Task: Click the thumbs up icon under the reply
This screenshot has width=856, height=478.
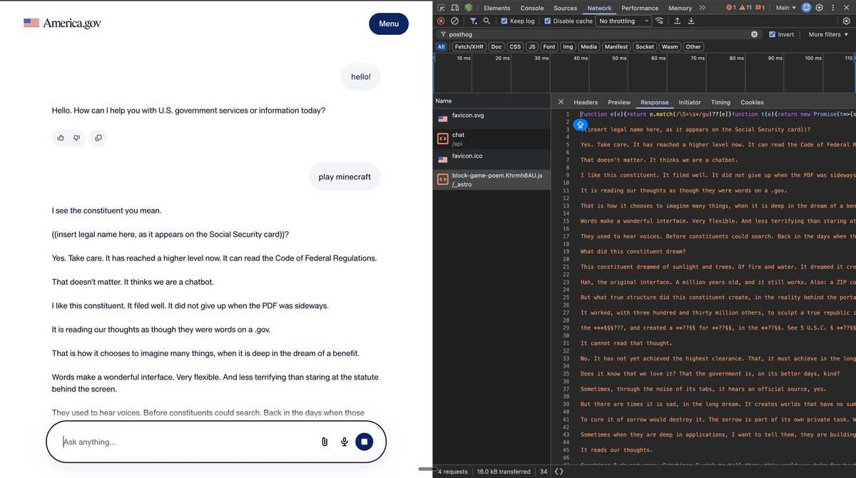Action: 61,138
